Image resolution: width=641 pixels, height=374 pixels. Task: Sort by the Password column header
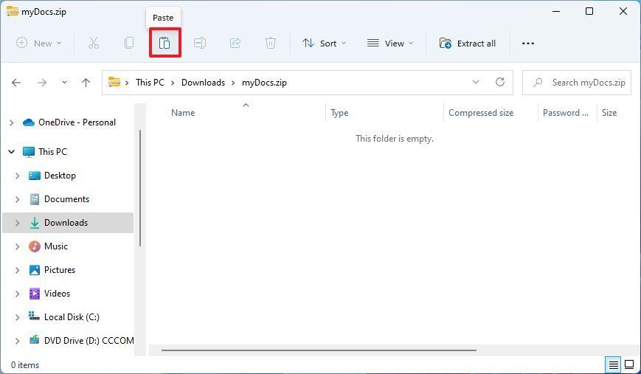coord(565,113)
